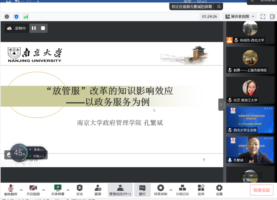Screen dimensions: 277x200
Task: Pause the cloud recording
Action: [x=34, y=28]
